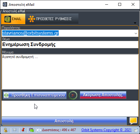Click Ακύρωση Αποστολής button
This screenshot has width=140, height=134.
tap(103, 95)
